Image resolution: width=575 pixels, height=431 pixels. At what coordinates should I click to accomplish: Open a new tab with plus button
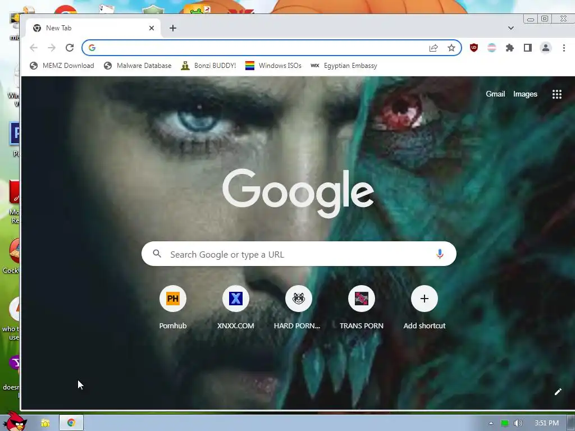pyautogui.click(x=173, y=28)
